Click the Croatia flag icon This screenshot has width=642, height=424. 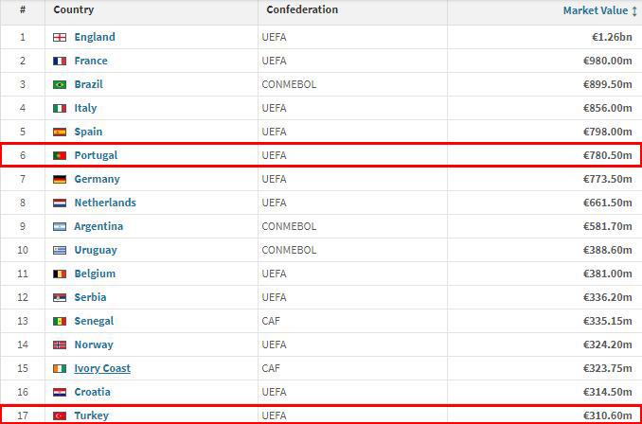(x=60, y=393)
